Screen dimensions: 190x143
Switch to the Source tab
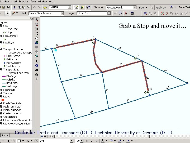point(4,135)
